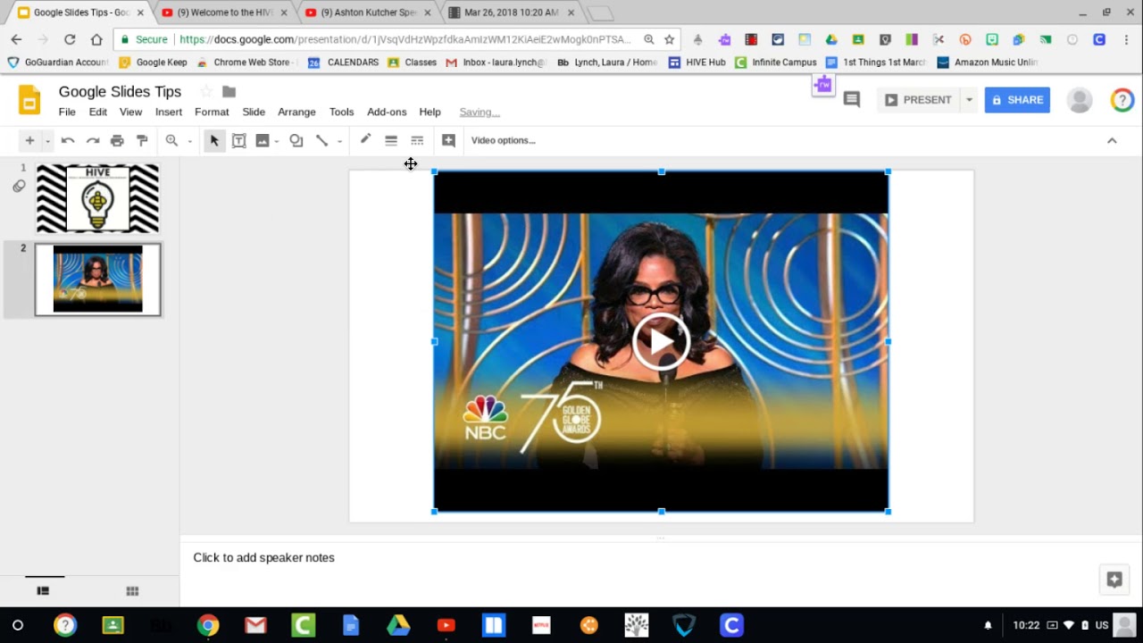Image resolution: width=1143 pixels, height=643 pixels.
Task: Open the line type dropdown arrow
Action: pos(339,141)
